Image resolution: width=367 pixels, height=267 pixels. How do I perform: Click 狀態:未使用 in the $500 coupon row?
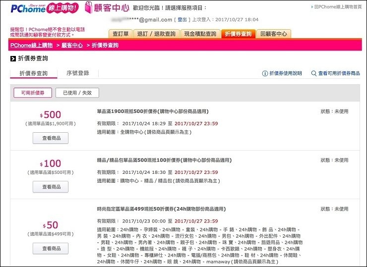tap(334, 111)
